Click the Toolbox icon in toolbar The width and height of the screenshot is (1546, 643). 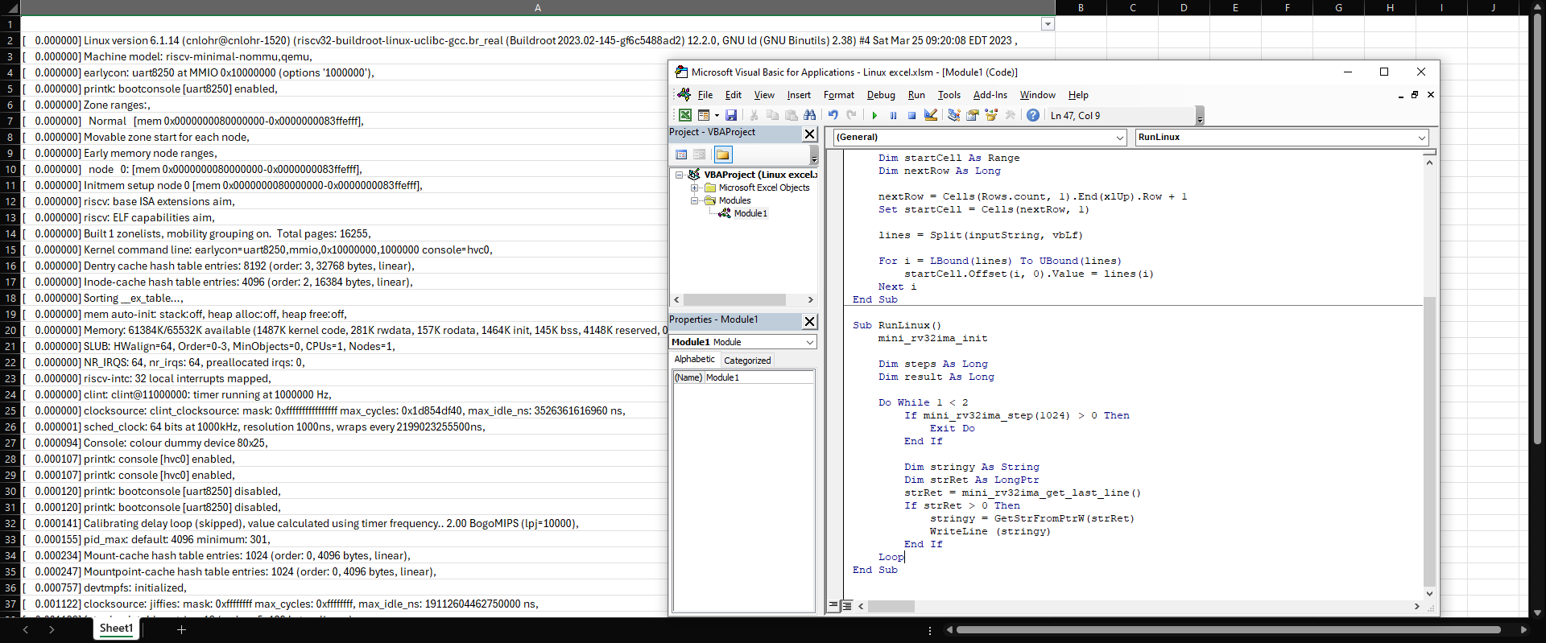(1010, 115)
